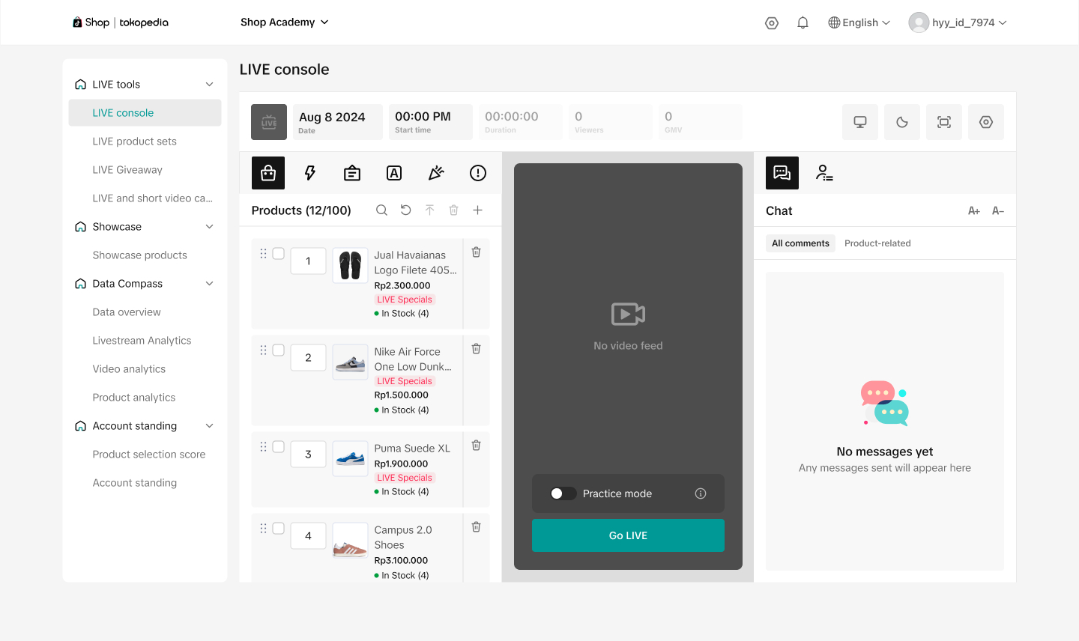Viewport: 1079px width, 641px height.
Task: Open the chat panel icon tab
Action: pyautogui.click(x=782, y=173)
